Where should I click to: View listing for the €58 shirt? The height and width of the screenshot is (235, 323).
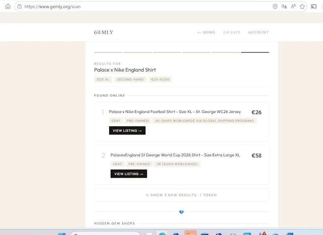point(129,174)
